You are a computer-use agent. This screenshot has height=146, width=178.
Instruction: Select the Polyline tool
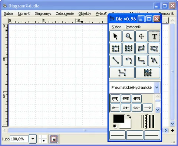[x=154, y=61]
